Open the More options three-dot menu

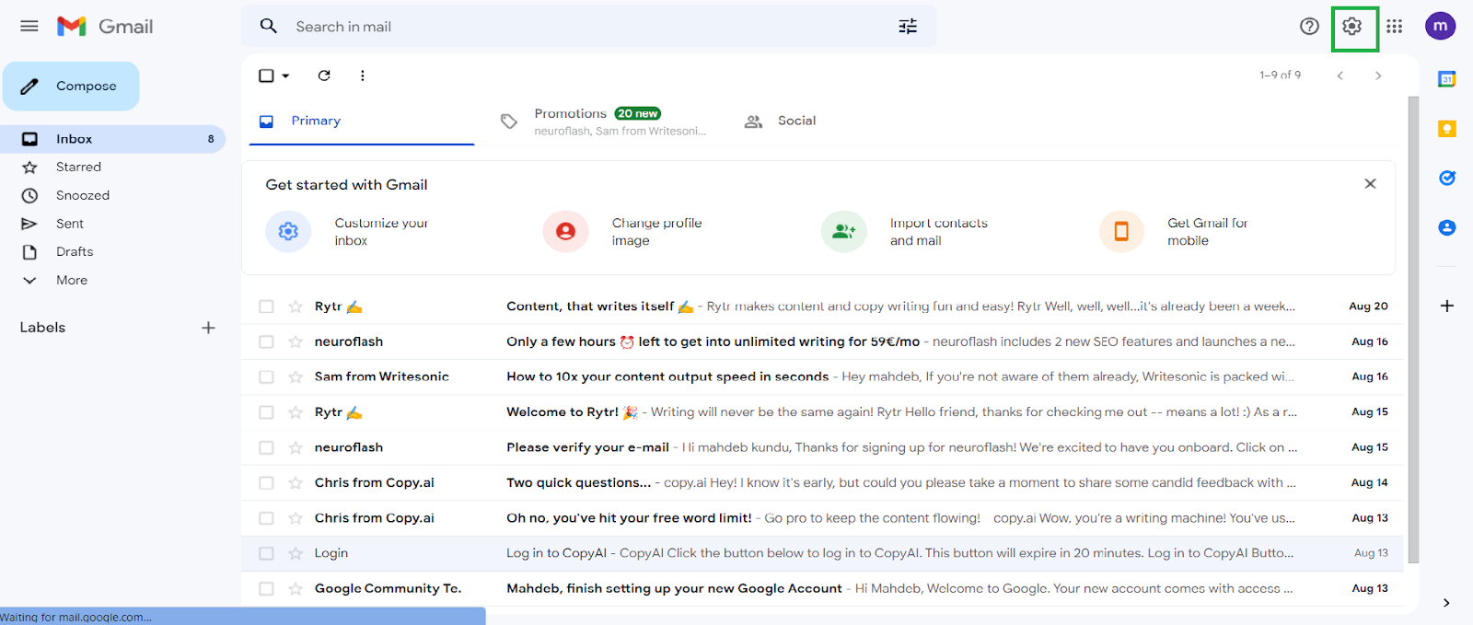(363, 75)
